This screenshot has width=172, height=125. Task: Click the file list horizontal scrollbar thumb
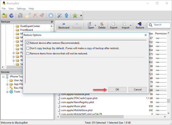(92, 117)
